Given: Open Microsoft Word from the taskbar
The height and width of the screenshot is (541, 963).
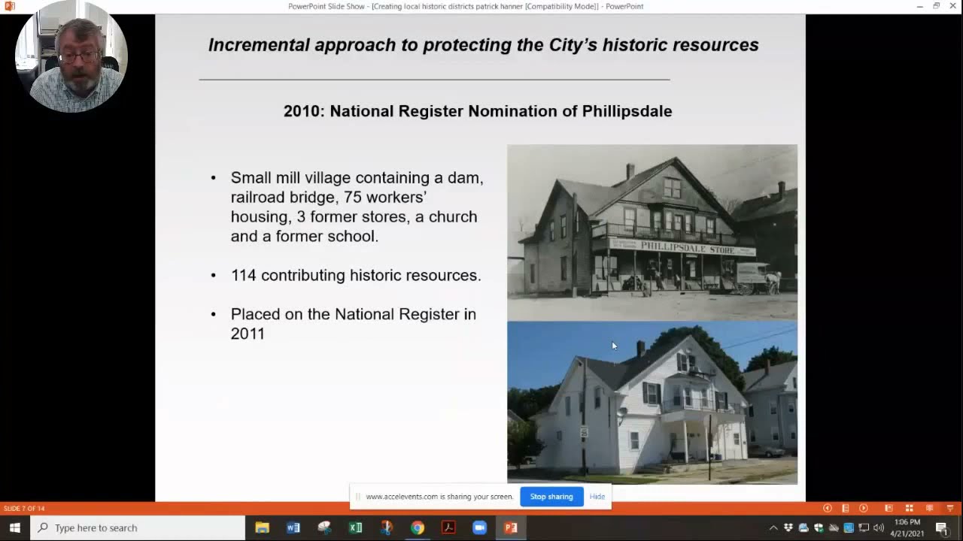Looking at the screenshot, I should [x=293, y=527].
